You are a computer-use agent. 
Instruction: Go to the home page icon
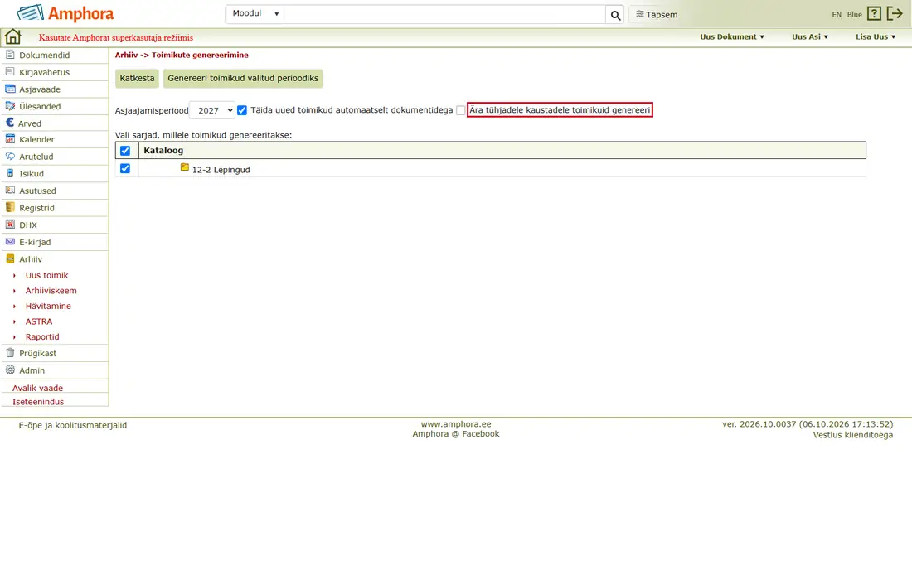point(12,37)
